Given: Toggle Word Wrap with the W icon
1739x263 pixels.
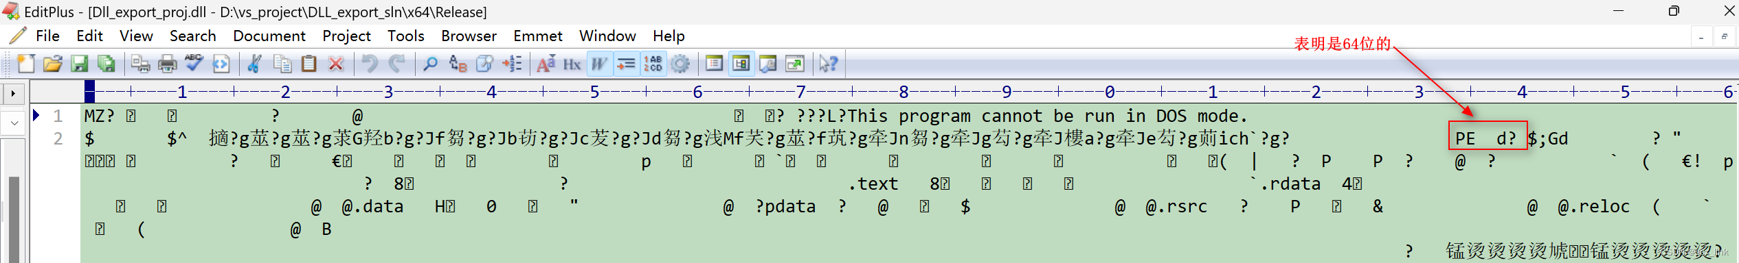Looking at the screenshot, I should click(599, 64).
